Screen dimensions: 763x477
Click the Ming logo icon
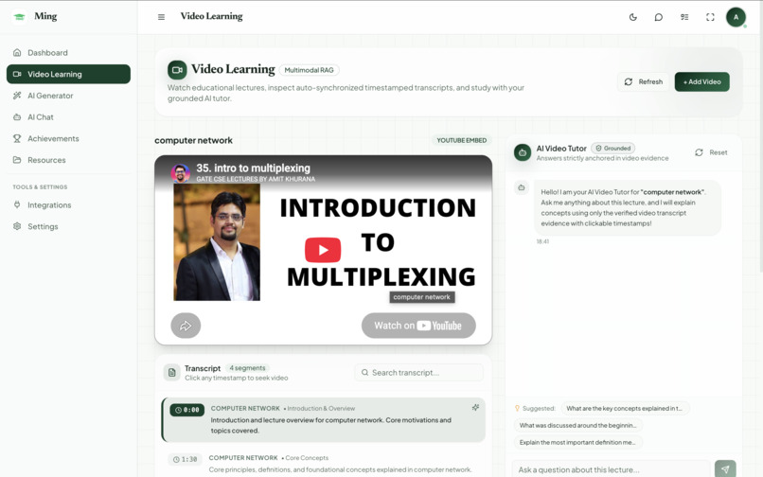tap(20, 16)
